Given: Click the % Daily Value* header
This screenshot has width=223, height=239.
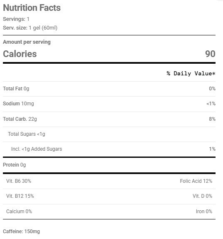Looking at the screenshot, I should tap(191, 73).
